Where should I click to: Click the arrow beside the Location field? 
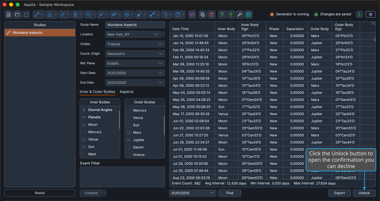[x=163, y=34]
